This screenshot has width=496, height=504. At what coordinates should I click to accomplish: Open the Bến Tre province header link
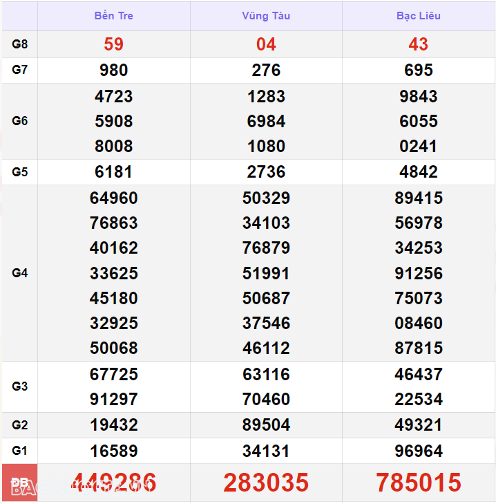113,16
